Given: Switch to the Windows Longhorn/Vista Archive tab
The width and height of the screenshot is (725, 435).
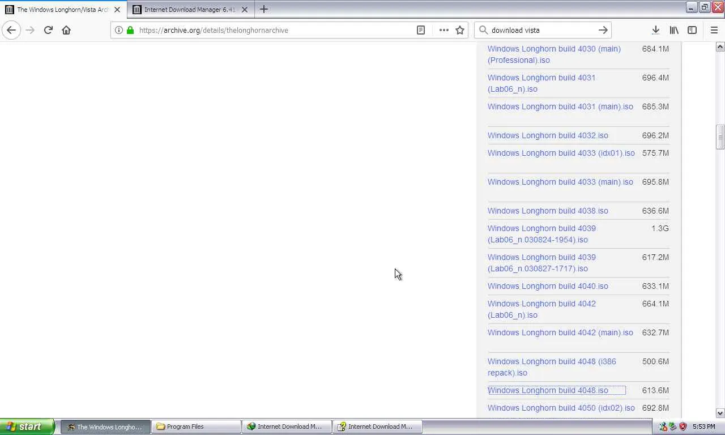Looking at the screenshot, I should [x=63, y=10].
